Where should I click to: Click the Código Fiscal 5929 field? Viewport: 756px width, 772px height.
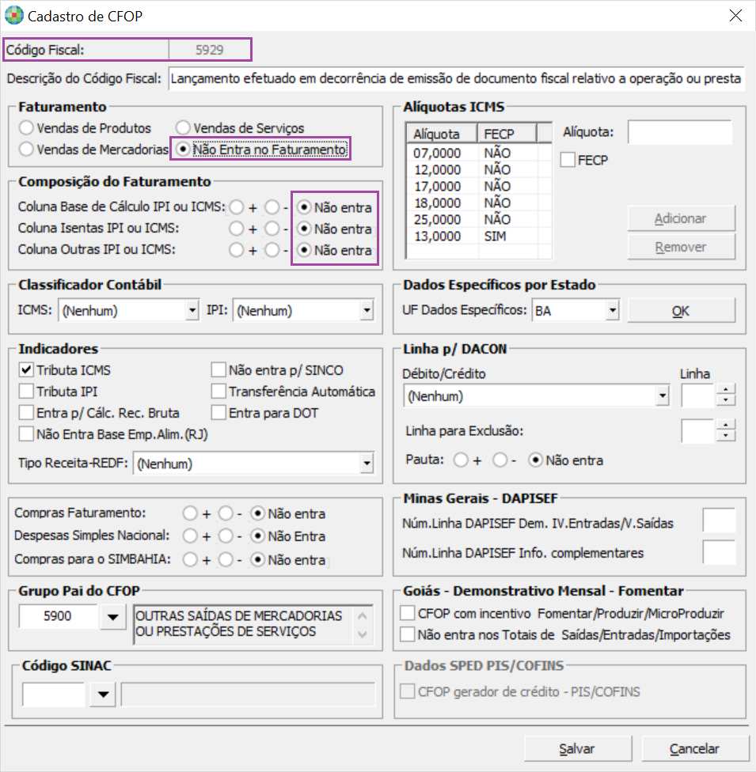point(210,50)
